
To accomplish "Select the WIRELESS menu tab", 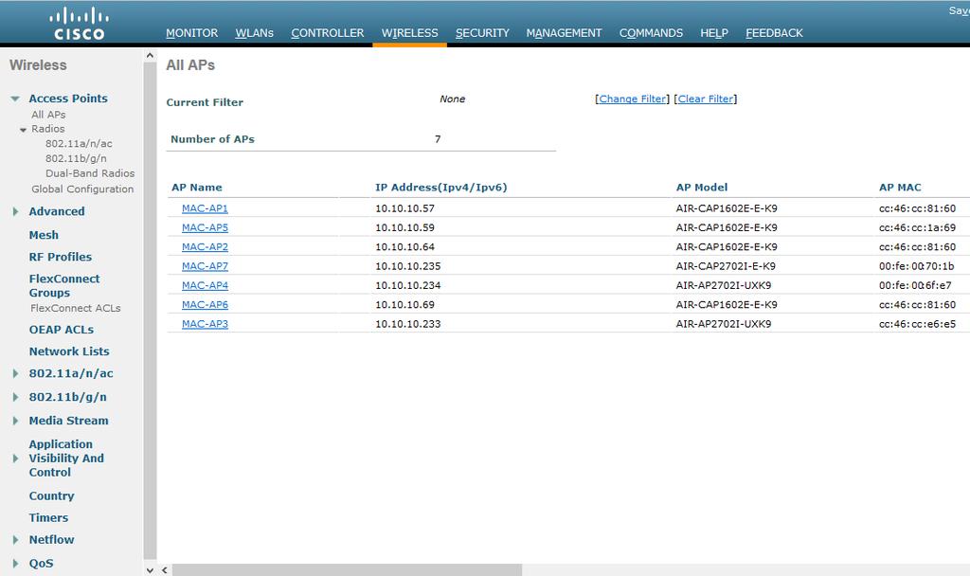I will tap(409, 33).
